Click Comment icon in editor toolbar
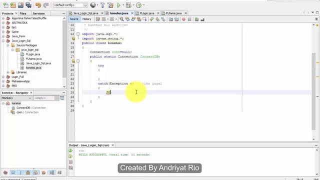The image size is (320, 180). tap(196, 19)
